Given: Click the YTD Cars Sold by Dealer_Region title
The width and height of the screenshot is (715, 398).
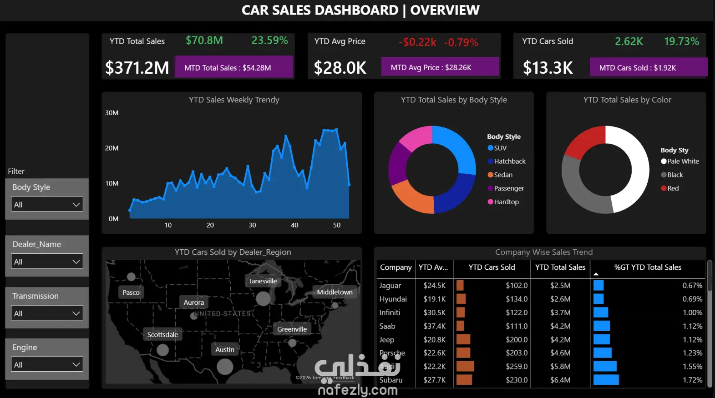Looking at the screenshot, I should tap(233, 252).
